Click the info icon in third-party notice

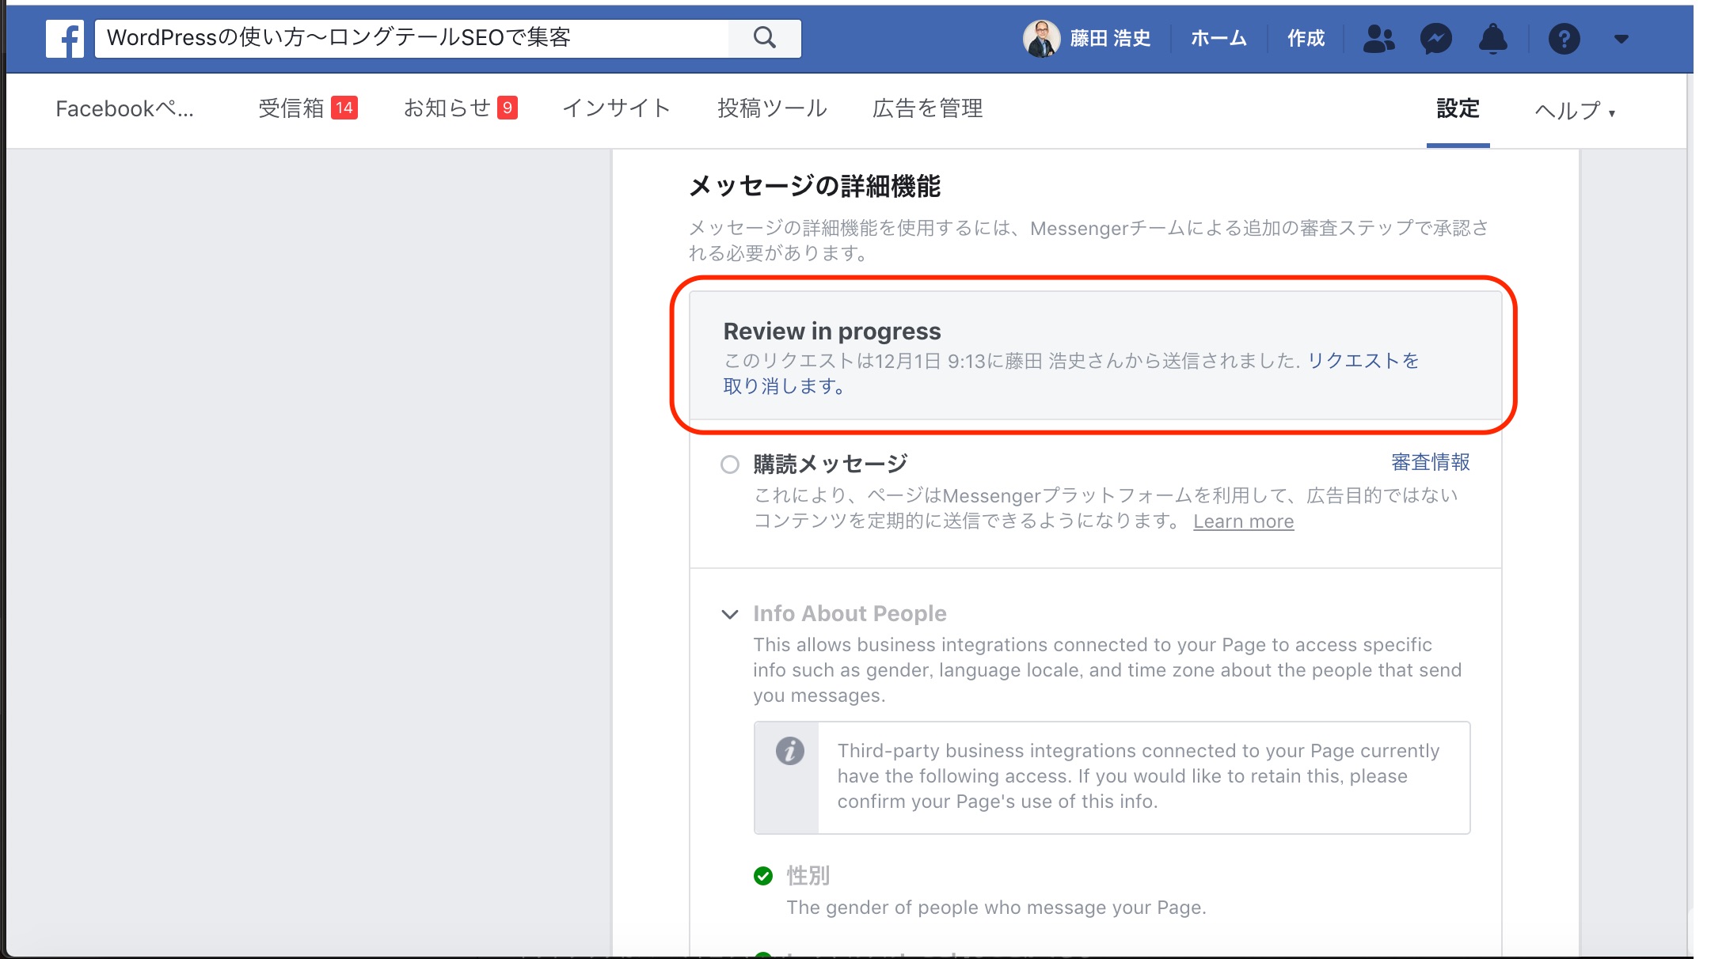pyautogui.click(x=789, y=750)
